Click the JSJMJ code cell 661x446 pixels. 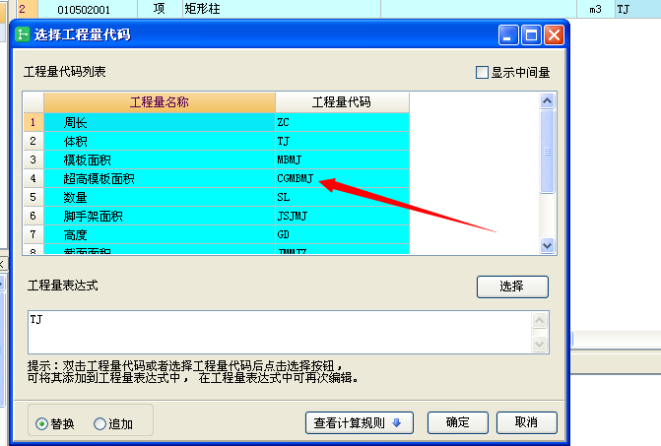coord(342,216)
